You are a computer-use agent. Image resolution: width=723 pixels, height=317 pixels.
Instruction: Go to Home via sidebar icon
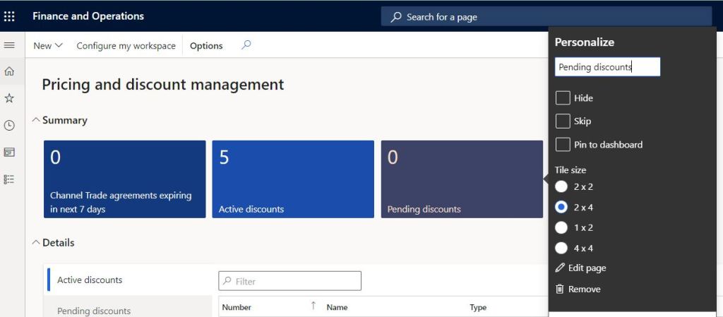[9, 71]
